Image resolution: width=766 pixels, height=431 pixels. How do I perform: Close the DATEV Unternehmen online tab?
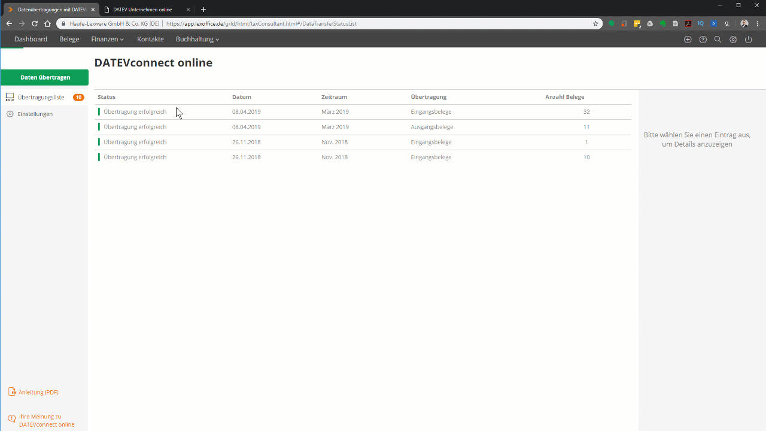[189, 10]
